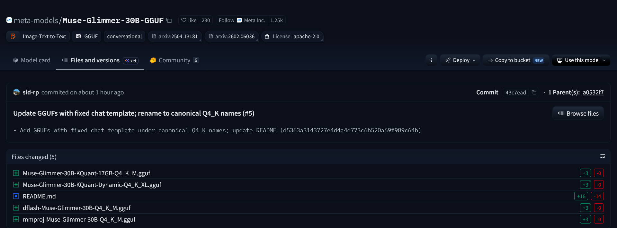The width and height of the screenshot is (617, 228).
Task: Switch to Community tab
Action: coord(174,60)
